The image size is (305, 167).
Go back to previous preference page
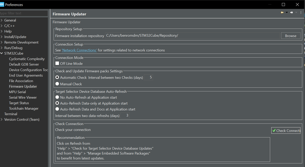[x=282, y=12]
